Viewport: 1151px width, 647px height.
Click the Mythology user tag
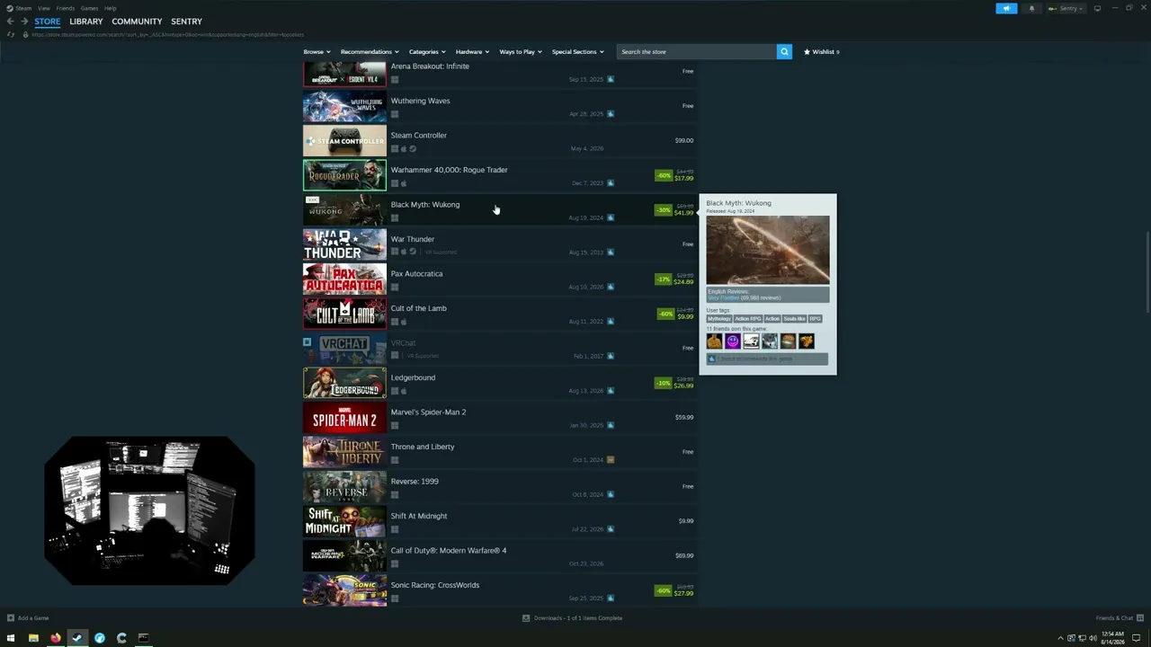[x=719, y=319]
